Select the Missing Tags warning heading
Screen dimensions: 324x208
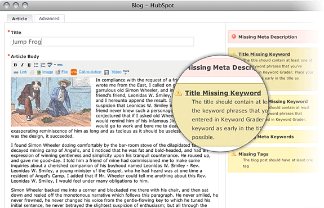(254, 154)
